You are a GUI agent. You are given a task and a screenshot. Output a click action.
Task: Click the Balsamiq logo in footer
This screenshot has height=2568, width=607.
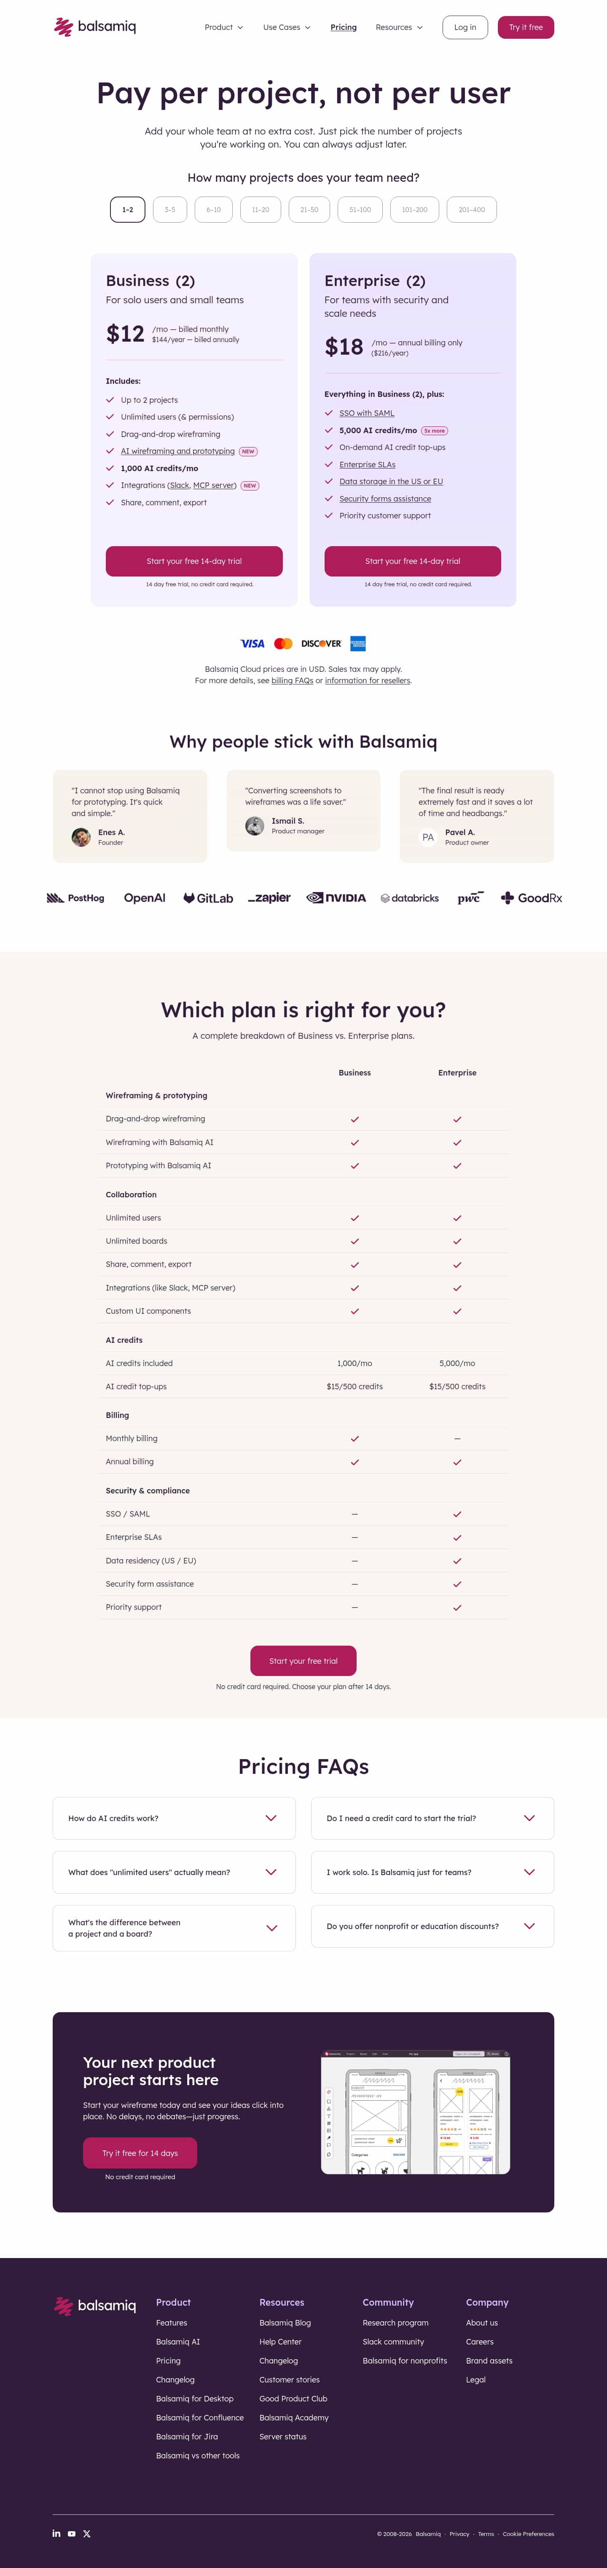95,2306
